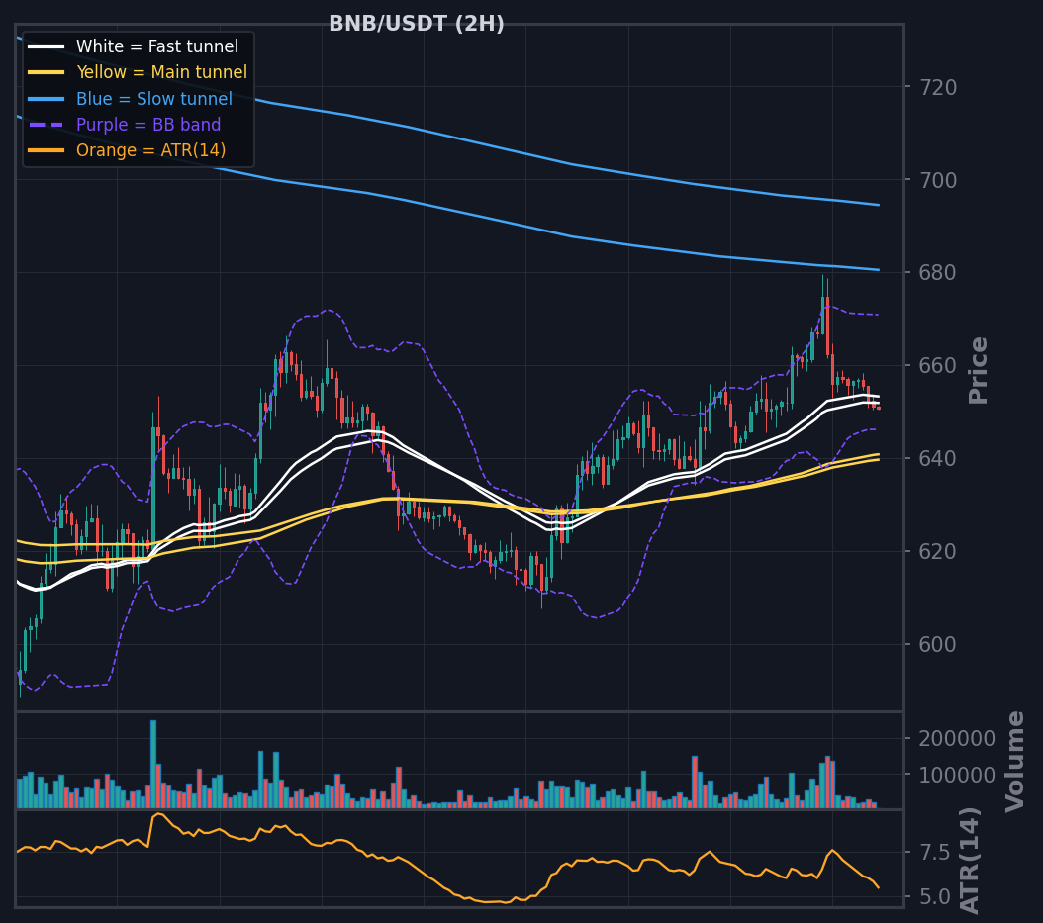Click the highest candle wick near 680
1043x923 pixels.
823,306
